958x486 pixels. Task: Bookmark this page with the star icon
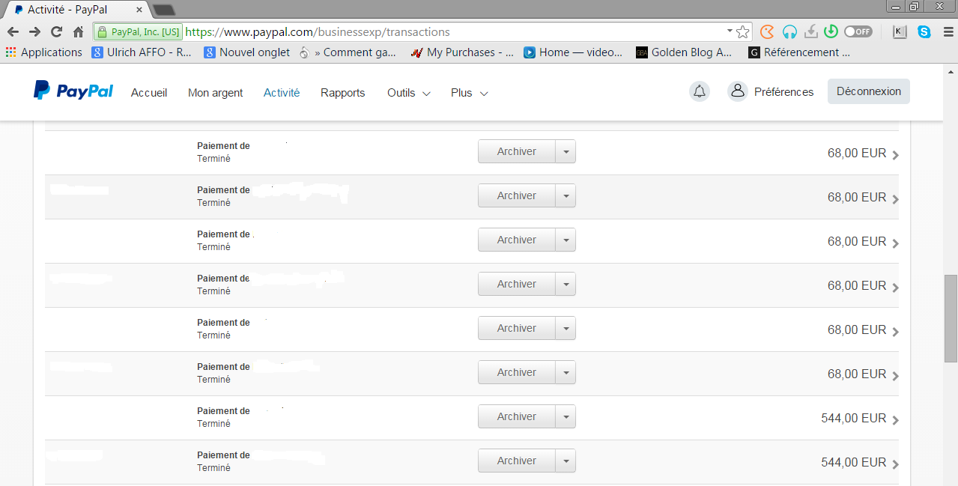tap(742, 32)
